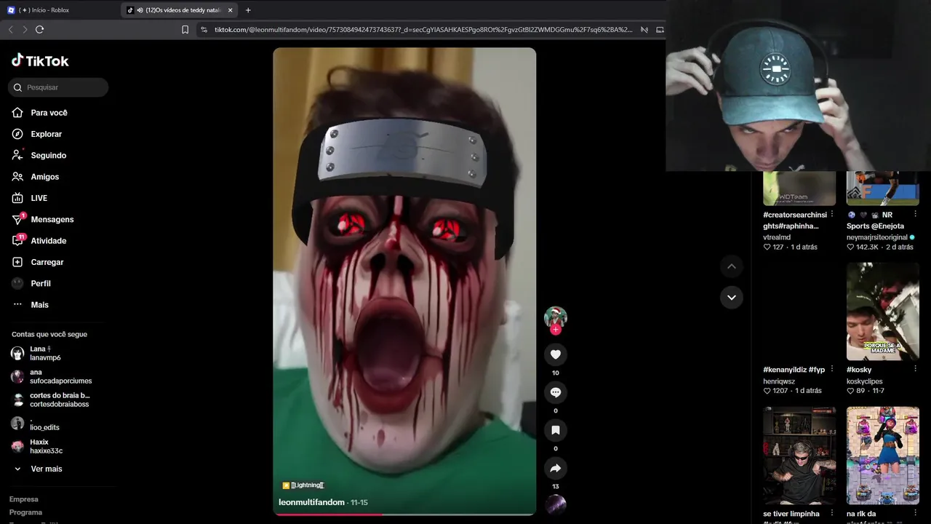Screen dimensions: 931x524
Task: Open the neymarjrsiteoriginal author link
Action: tap(877, 237)
